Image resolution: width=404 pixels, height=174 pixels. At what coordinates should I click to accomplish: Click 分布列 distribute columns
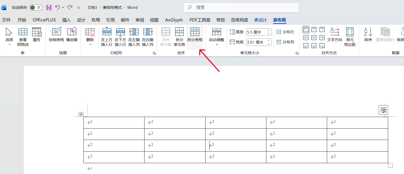pos(285,42)
